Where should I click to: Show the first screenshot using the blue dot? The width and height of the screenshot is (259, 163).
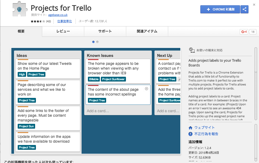click(x=93, y=42)
